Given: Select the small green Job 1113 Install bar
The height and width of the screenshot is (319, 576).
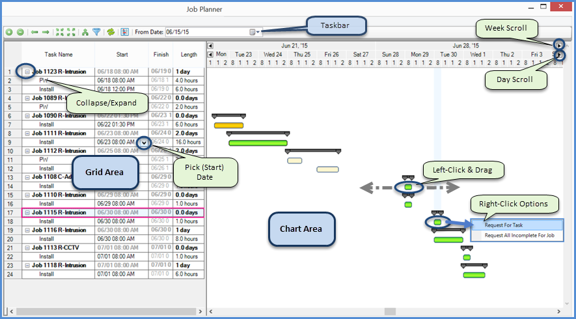Looking at the screenshot, I should [x=467, y=258].
